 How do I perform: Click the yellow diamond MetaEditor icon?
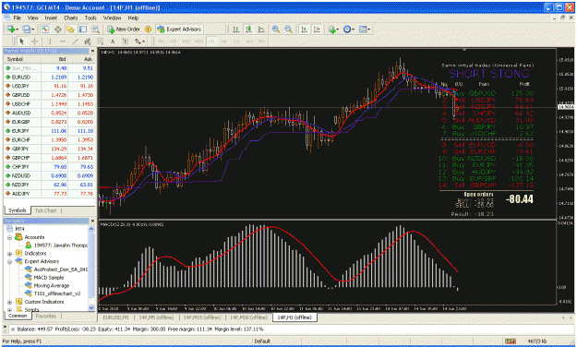pos(148,29)
